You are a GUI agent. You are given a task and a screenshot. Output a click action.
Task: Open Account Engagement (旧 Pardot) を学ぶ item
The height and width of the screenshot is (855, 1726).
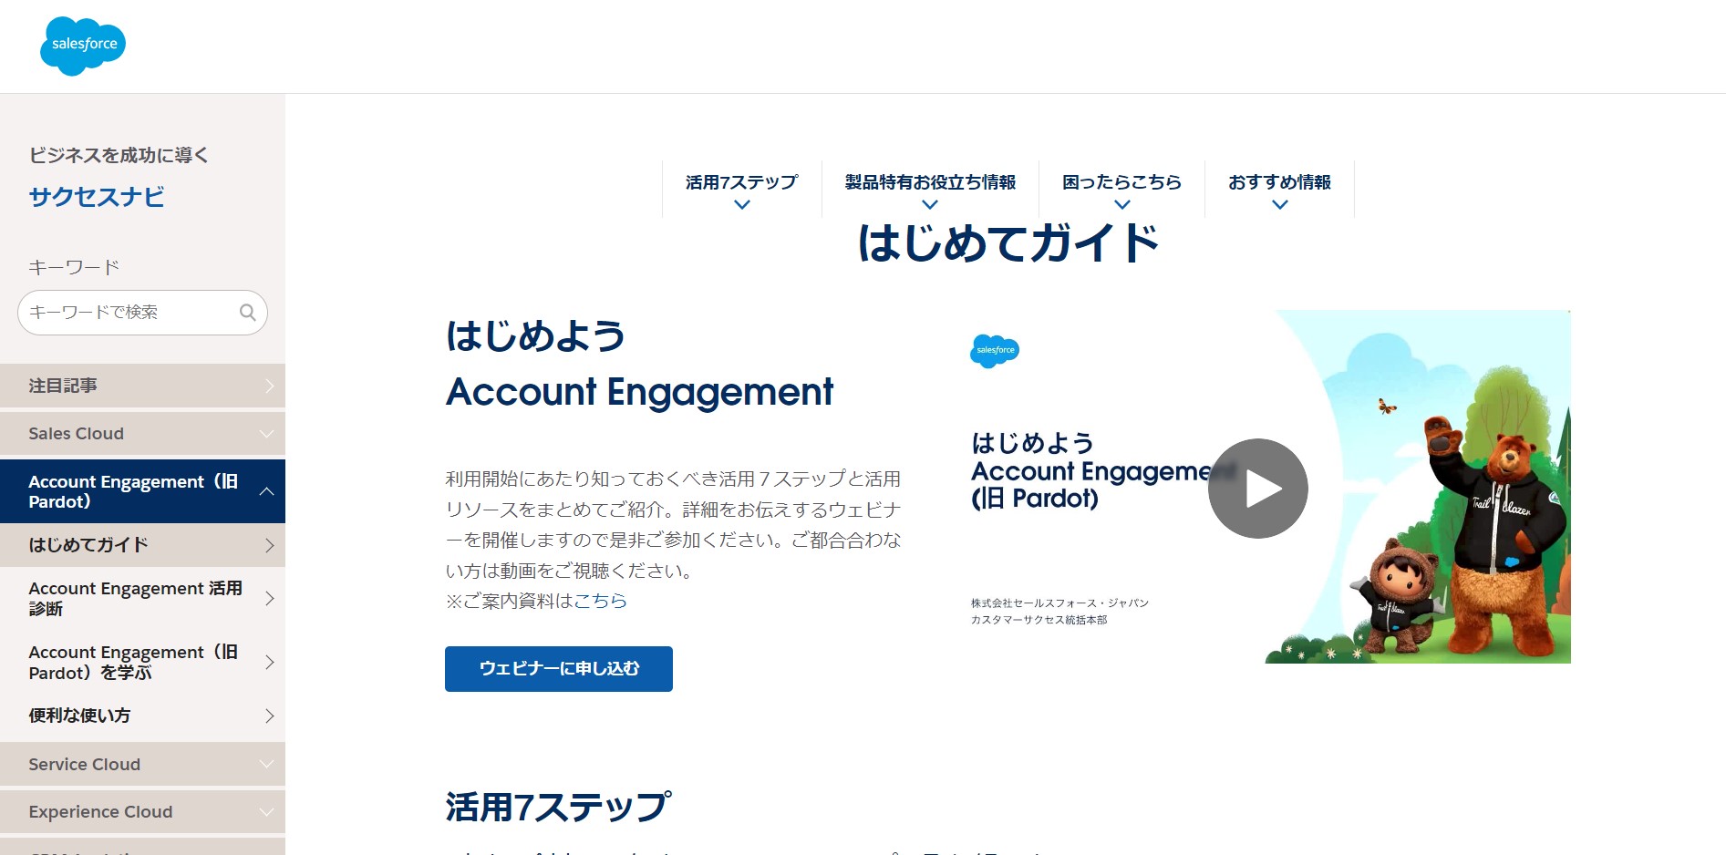(142, 663)
